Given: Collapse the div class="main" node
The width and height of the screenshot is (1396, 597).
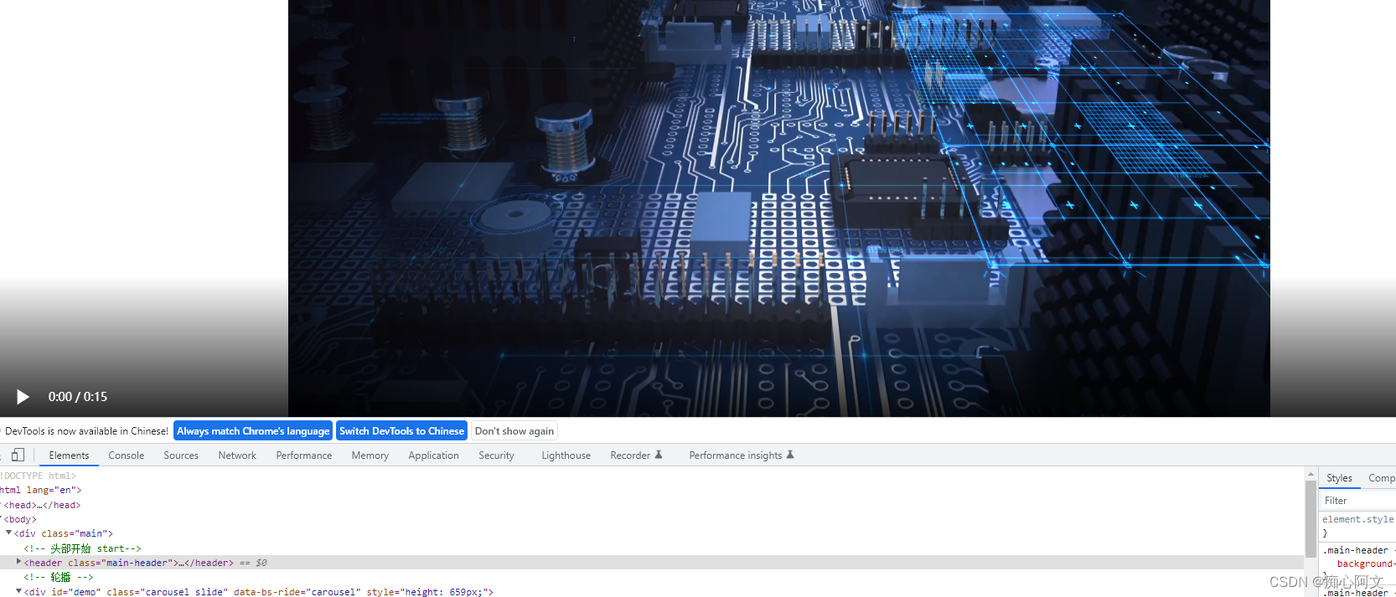Looking at the screenshot, I should [x=9, y=533].
